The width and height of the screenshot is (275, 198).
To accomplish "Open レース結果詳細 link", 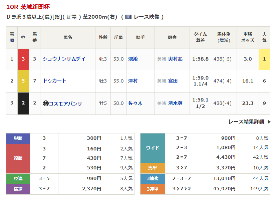I will click(246, 122).
